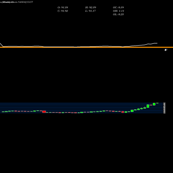Click the "OH: 1.11" value
The width and height of the screenshot is (173, 173).
click(x=118, y=11)
